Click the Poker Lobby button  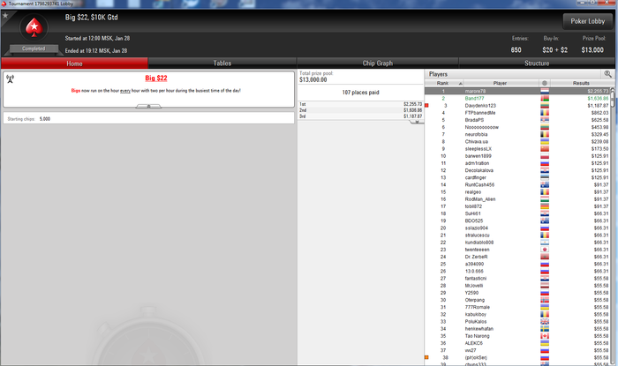click(x=588, y=21)
